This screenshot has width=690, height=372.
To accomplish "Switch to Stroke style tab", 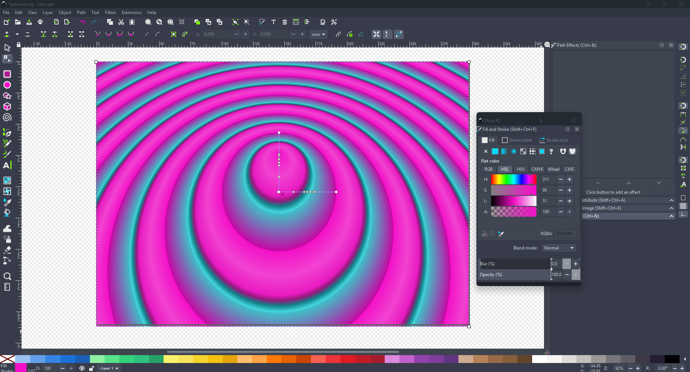I will click(554, 140).
